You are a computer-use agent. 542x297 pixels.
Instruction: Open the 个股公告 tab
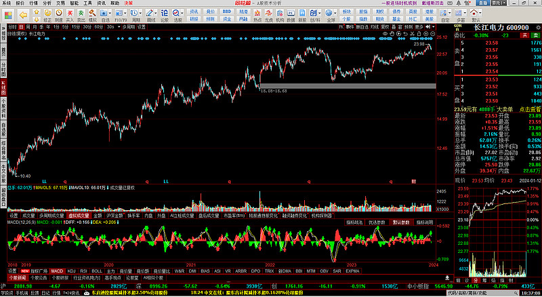(39, 277)
